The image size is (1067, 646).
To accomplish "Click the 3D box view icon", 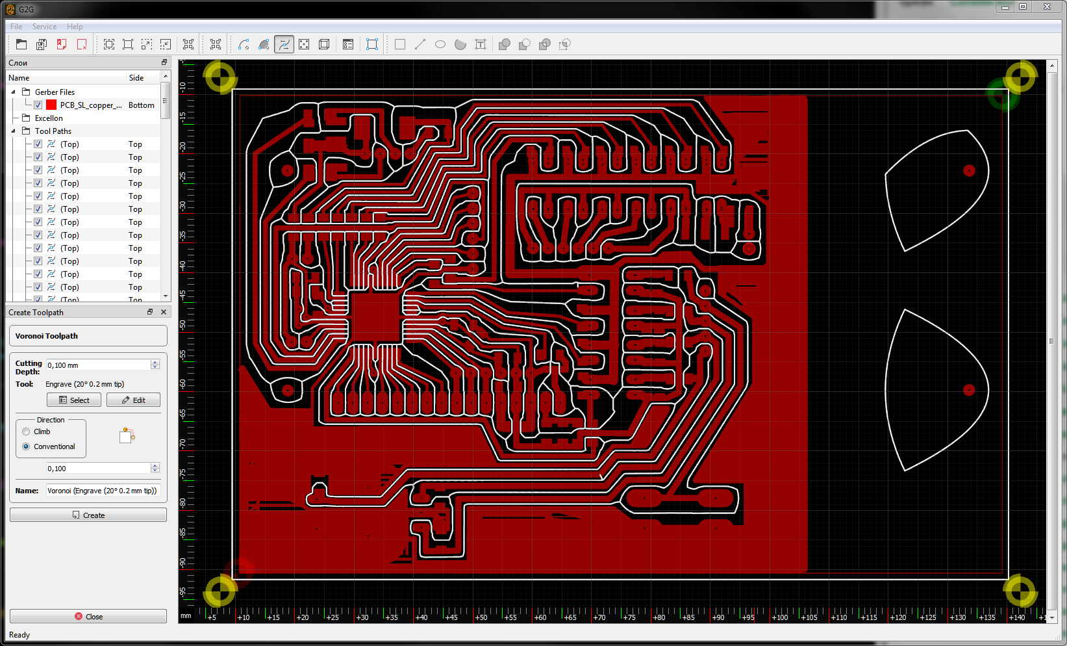I will [x=324, y=44].
